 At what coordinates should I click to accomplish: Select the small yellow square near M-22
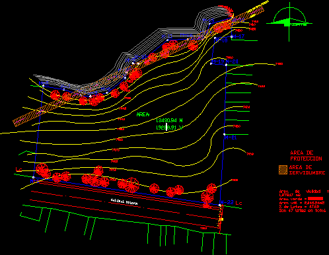[x=222, y=219]
